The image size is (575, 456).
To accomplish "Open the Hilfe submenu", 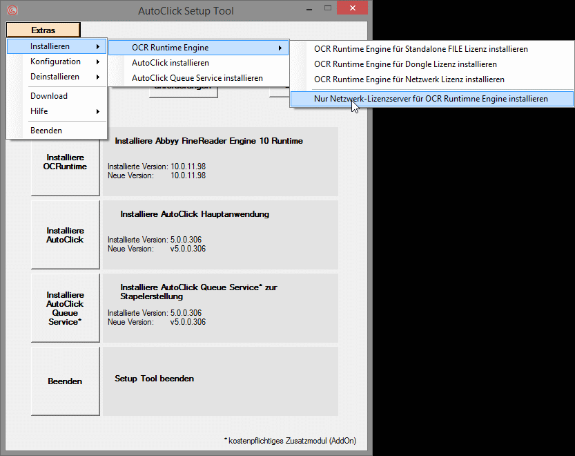I will click(x=57, y=111).
